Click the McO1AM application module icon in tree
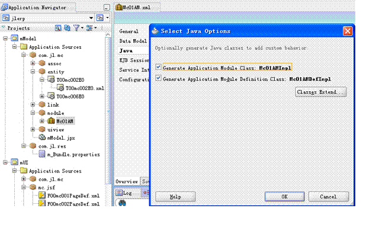This screenshot has width=379, height=237. [x=51, y=121]
